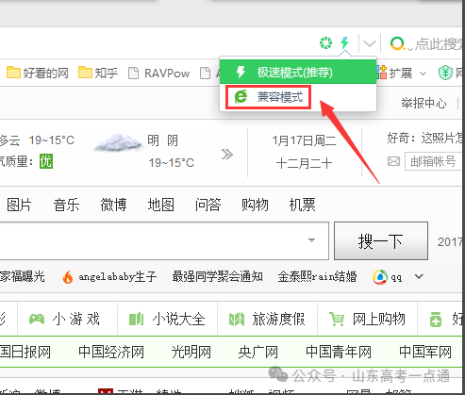Viewport: 465px width, 395px height.
Task: Switch to the 购物 search tab
Action: (x=255, y=205)
